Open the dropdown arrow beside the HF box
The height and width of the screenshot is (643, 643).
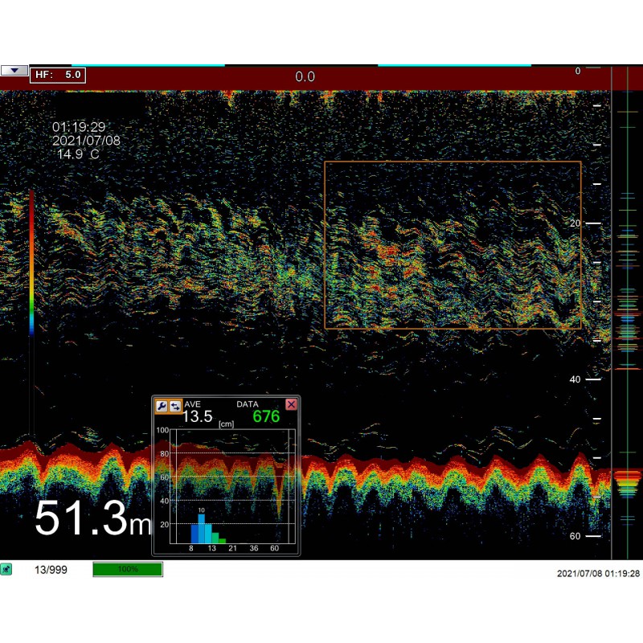pos(14,71)
